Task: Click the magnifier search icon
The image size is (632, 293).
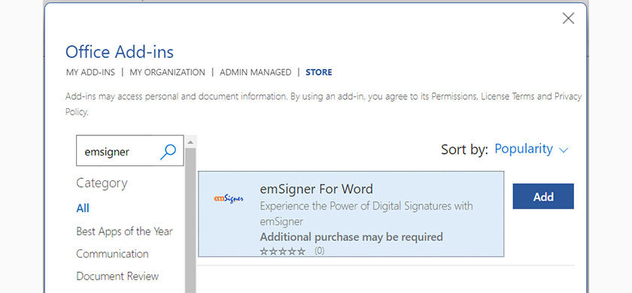Action: point(168,152)
